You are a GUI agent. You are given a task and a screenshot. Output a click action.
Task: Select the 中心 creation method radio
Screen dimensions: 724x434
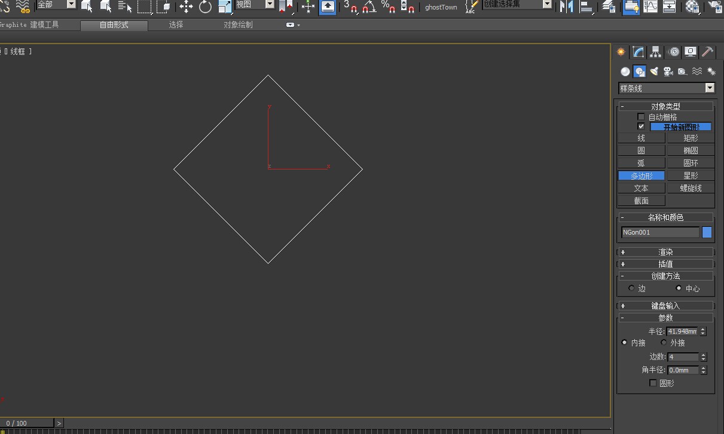679,288
